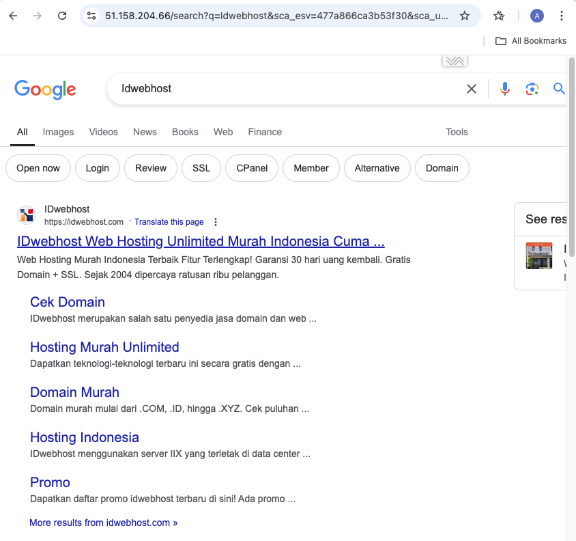The width and height of the screenshot is (576, 541).
Task: Apply the Member filter chip
Action: [x=311, y=168]
